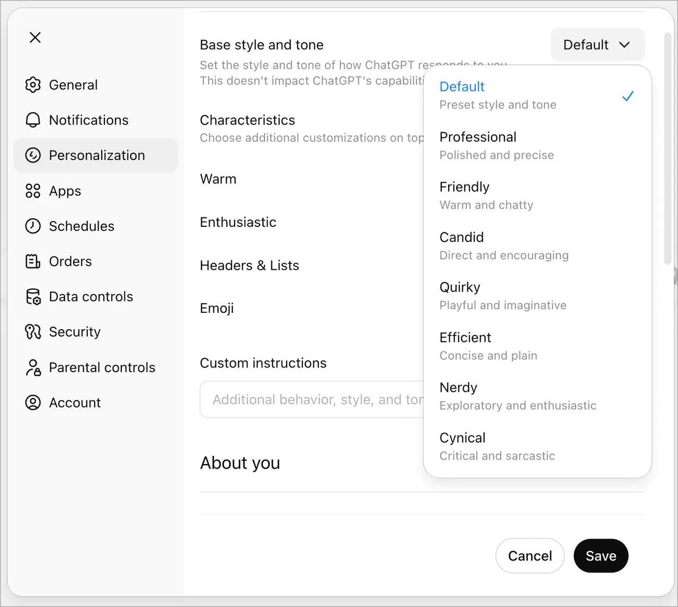Click the Orders clipboard icon
This screenshot has width=678, height=607.
point(33,261)
